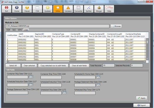
Task: Launch the Updater tool
Action: pos(48,9)
